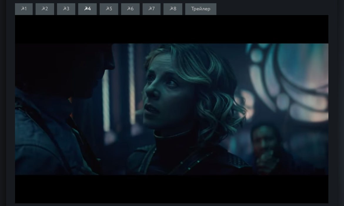This screenshot has width=344, height=206.
Task: Choose episode 6 tab
Action: coord(130,9)
